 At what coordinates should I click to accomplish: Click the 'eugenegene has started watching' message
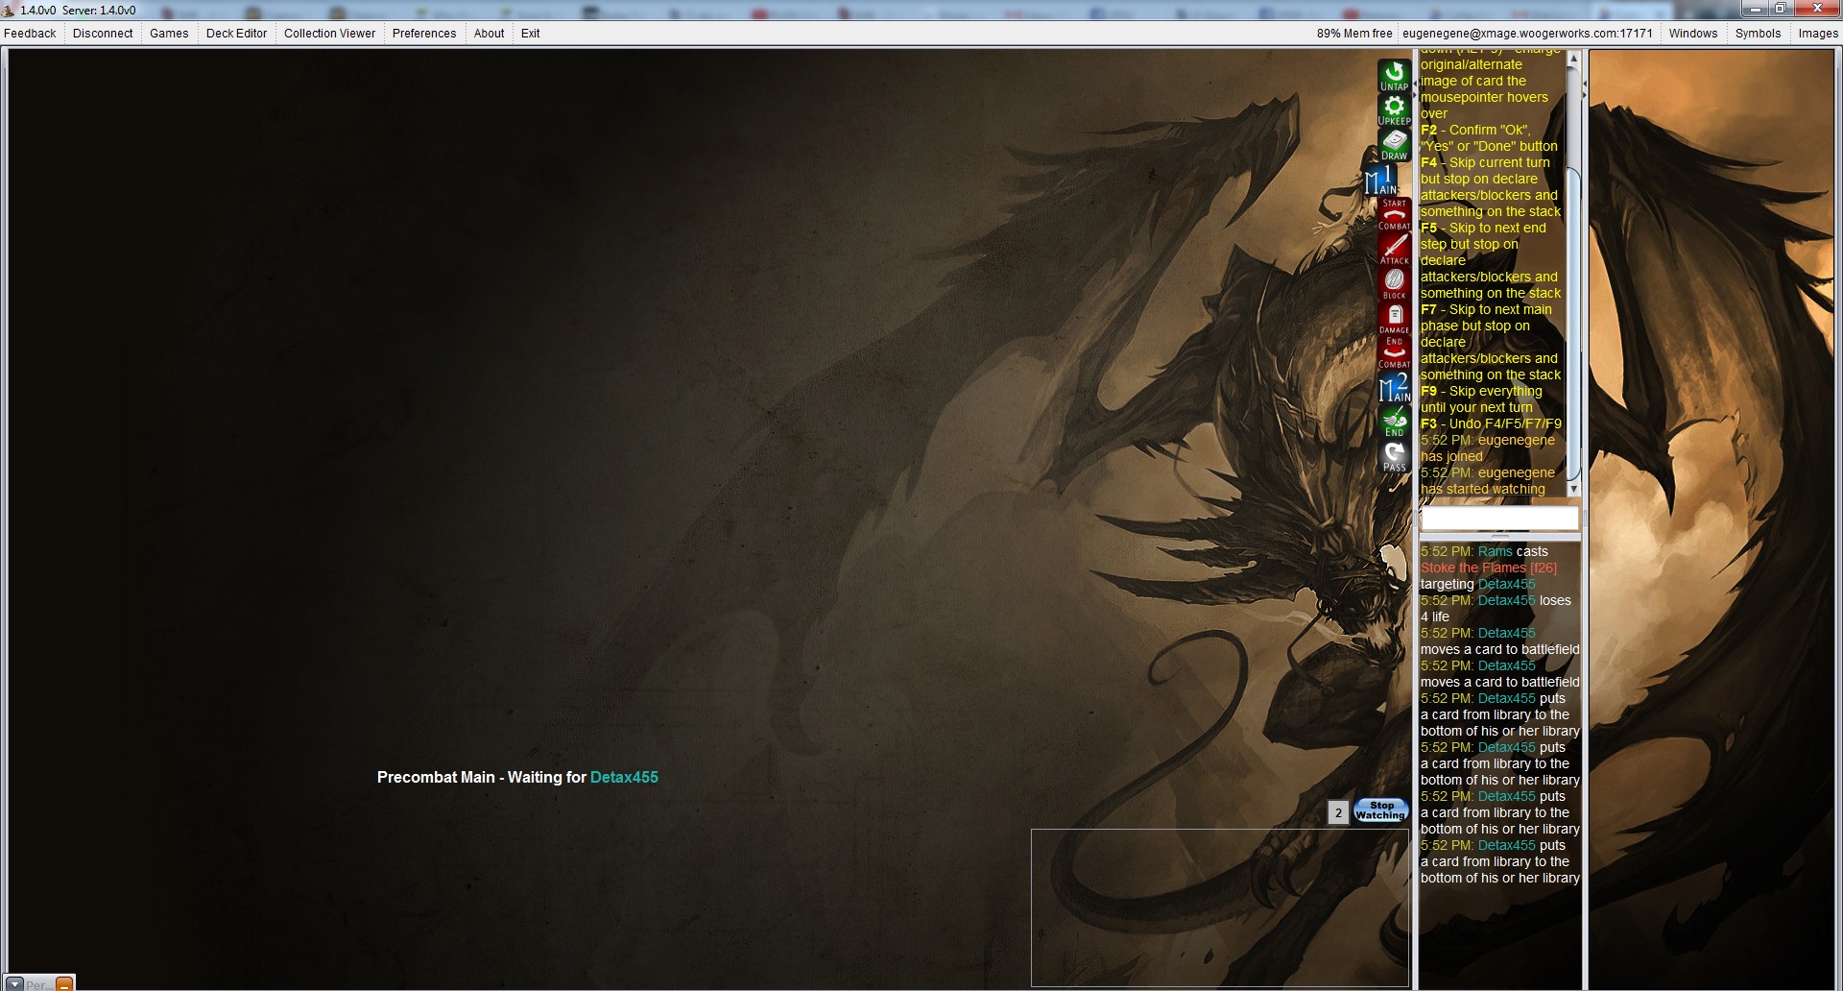(x=1488, y=481)
